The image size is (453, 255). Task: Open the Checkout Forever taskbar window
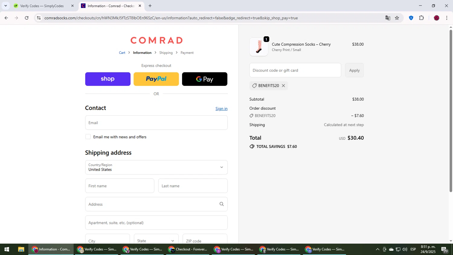(188, 250)
